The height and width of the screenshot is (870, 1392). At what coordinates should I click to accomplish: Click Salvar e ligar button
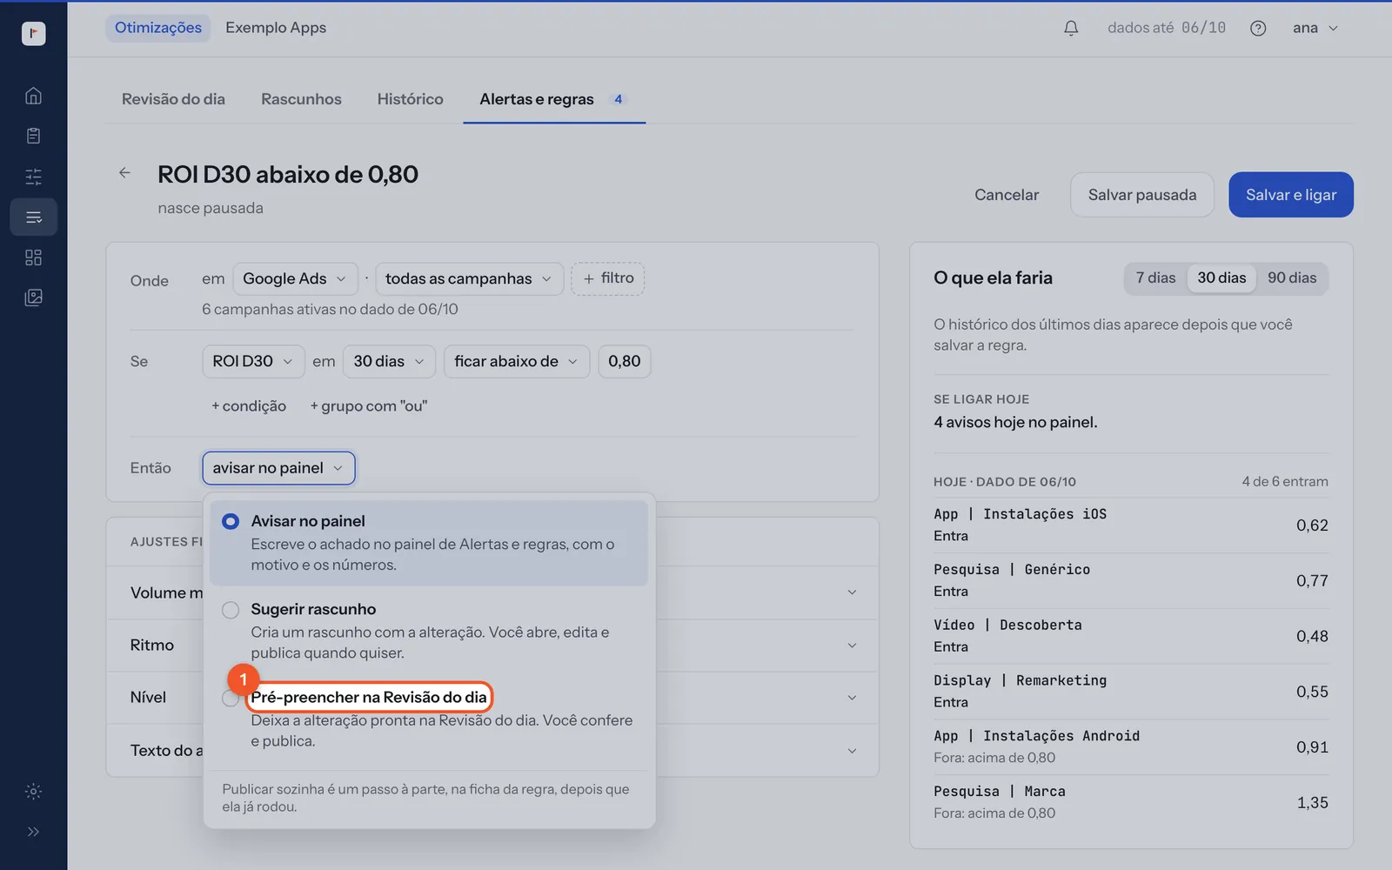coord(1291,195)
